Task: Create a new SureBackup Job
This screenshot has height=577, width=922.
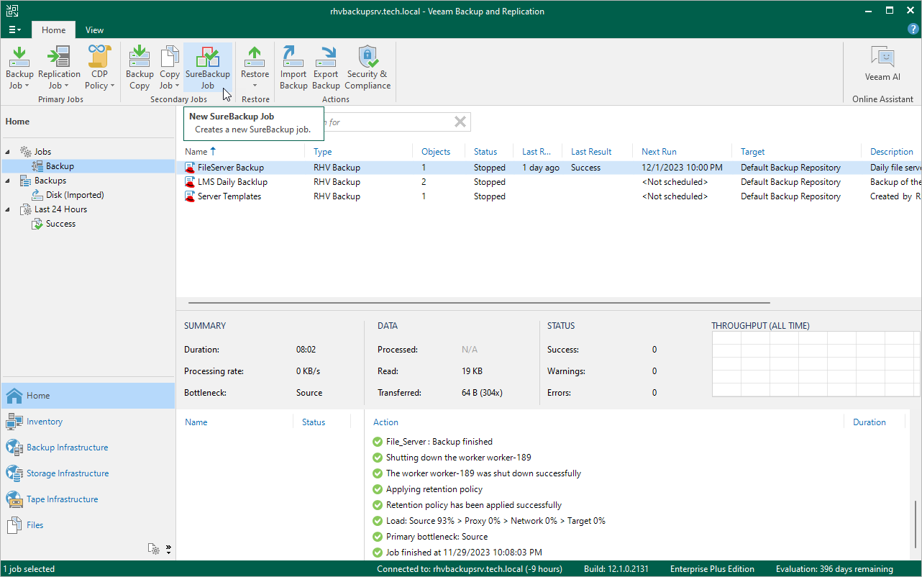Action: tap(208, 67)
